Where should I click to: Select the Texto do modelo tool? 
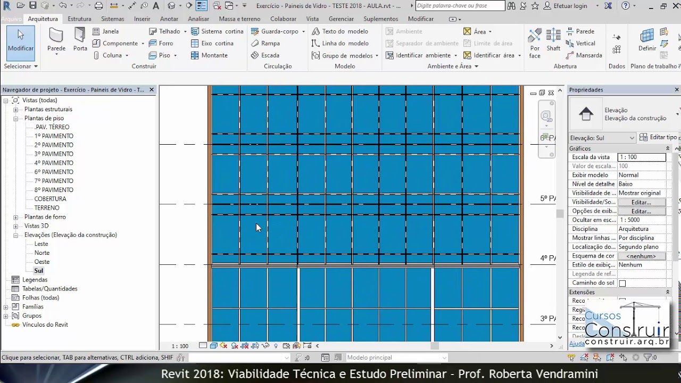[340, 31]
